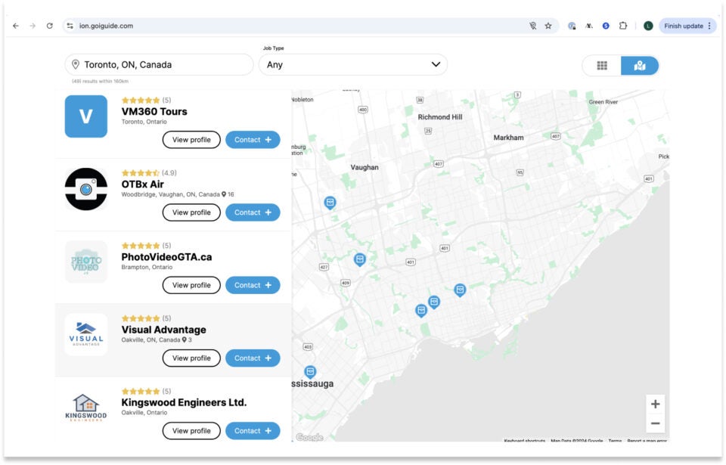
Task: Contact Visual Advantage
Action: (x=253, y=358)
